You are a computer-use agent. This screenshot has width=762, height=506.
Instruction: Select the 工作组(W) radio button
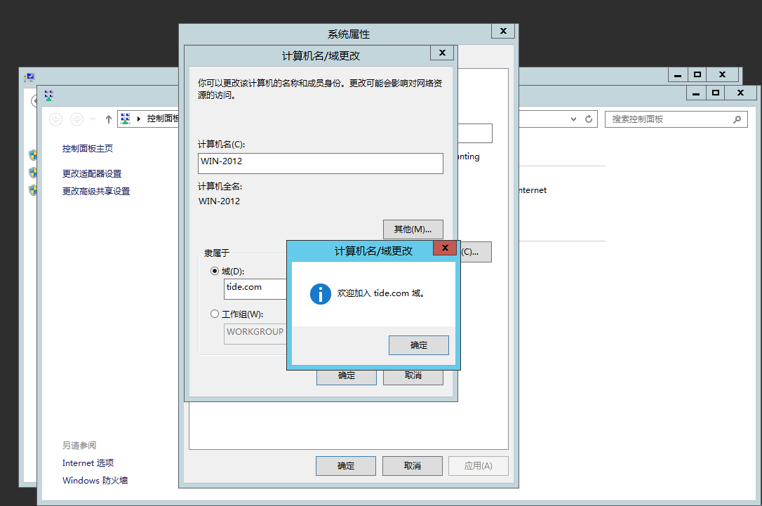click(214, 314)
